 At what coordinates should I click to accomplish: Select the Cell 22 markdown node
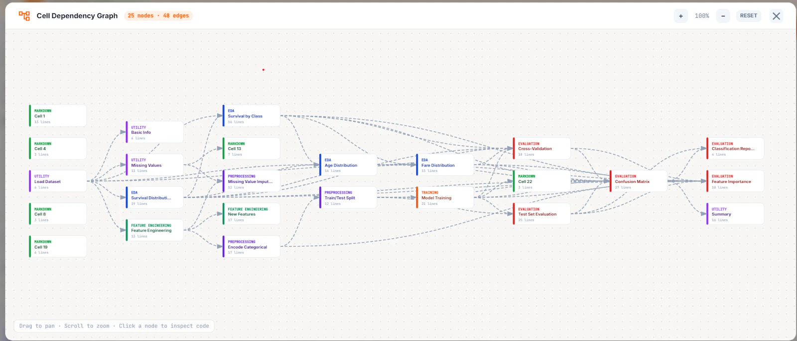(x=542, y=181)
